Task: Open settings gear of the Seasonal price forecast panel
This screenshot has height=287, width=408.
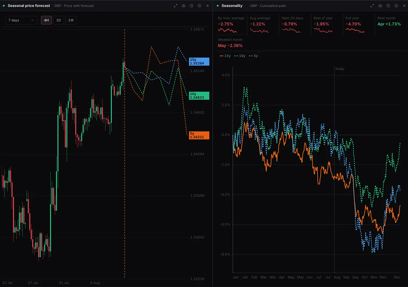Action: coord(200,6)
